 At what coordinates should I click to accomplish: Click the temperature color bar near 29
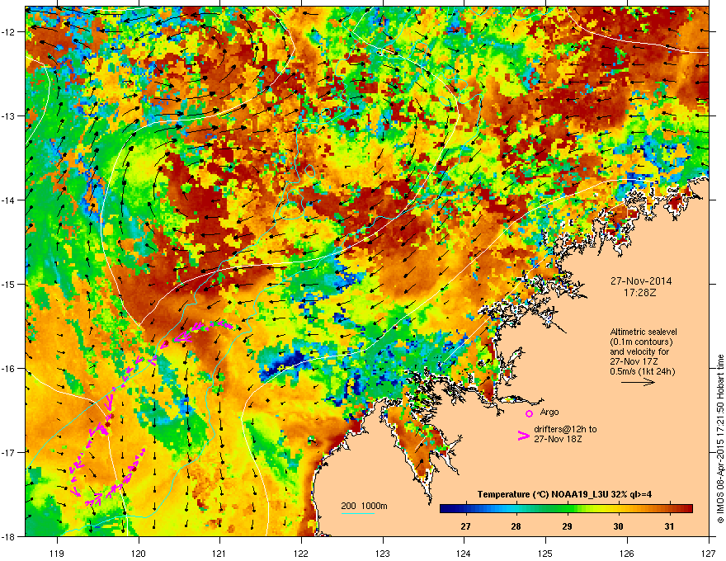(x=568, y=509)
